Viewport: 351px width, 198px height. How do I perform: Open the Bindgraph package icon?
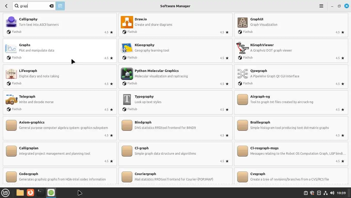127,125
